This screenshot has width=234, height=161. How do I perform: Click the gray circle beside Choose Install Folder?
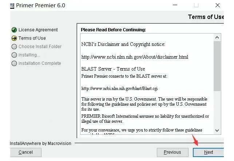14,47
